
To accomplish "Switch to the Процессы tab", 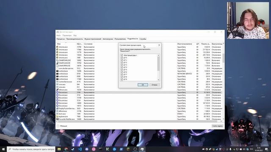I will pyautogui.click(x=61, y=39).
